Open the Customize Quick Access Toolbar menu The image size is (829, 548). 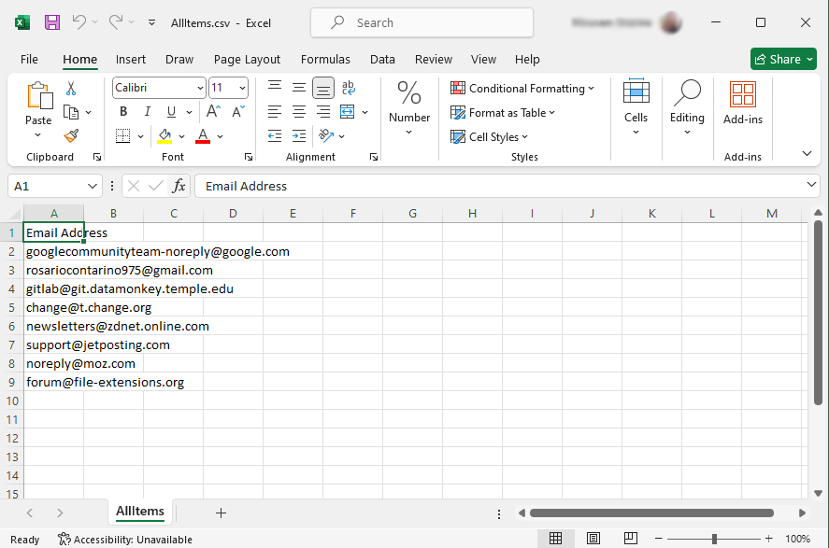[x=151, y=22]
